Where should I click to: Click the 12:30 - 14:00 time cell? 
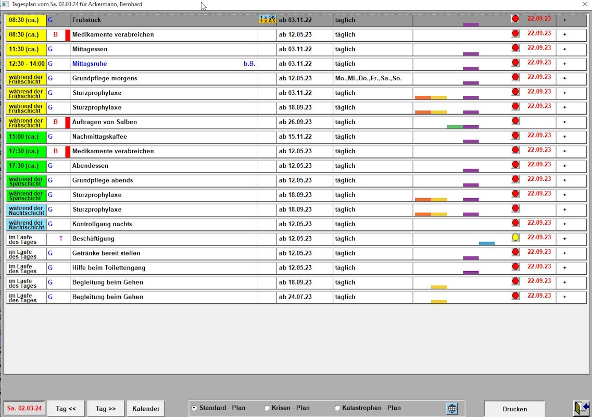[26, 64]
